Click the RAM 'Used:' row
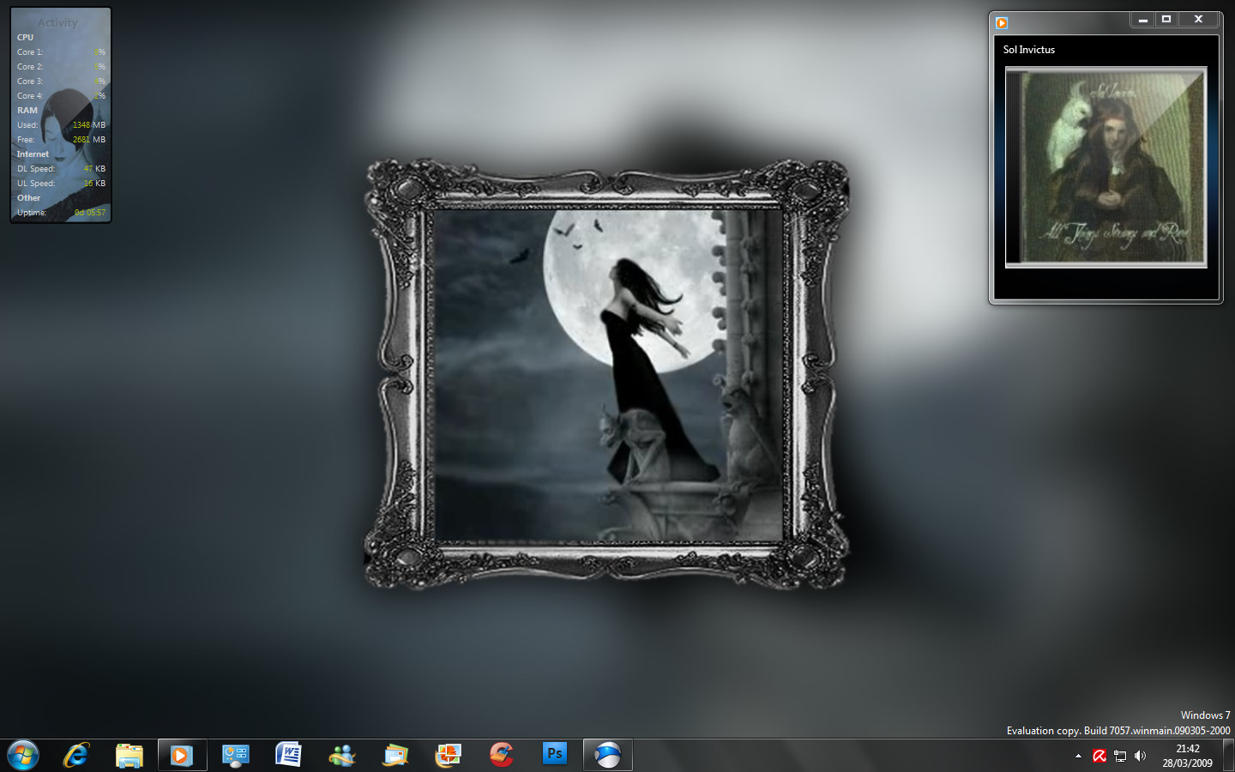1235x772 pixels. click(61, 125)
